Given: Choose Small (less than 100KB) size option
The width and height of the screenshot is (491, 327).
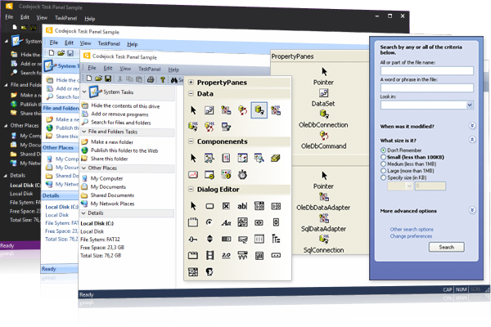Looking at the screenshot, I should (384, 156).
